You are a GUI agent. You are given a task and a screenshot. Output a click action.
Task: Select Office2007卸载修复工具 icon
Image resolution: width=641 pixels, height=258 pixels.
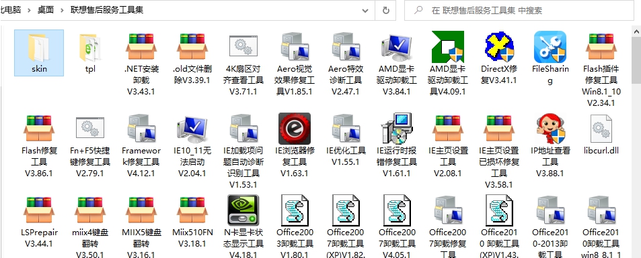(x=448, y=210)
